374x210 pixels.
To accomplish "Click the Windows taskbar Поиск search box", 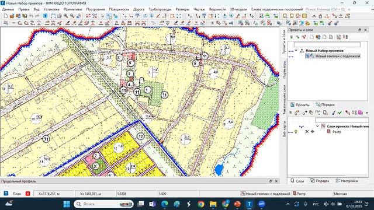I will point(104,204).
